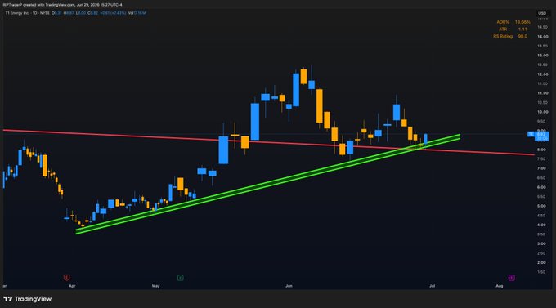Click the 12.00 price axis label
The width and height of the screenshot is (556, 308).
543,74
